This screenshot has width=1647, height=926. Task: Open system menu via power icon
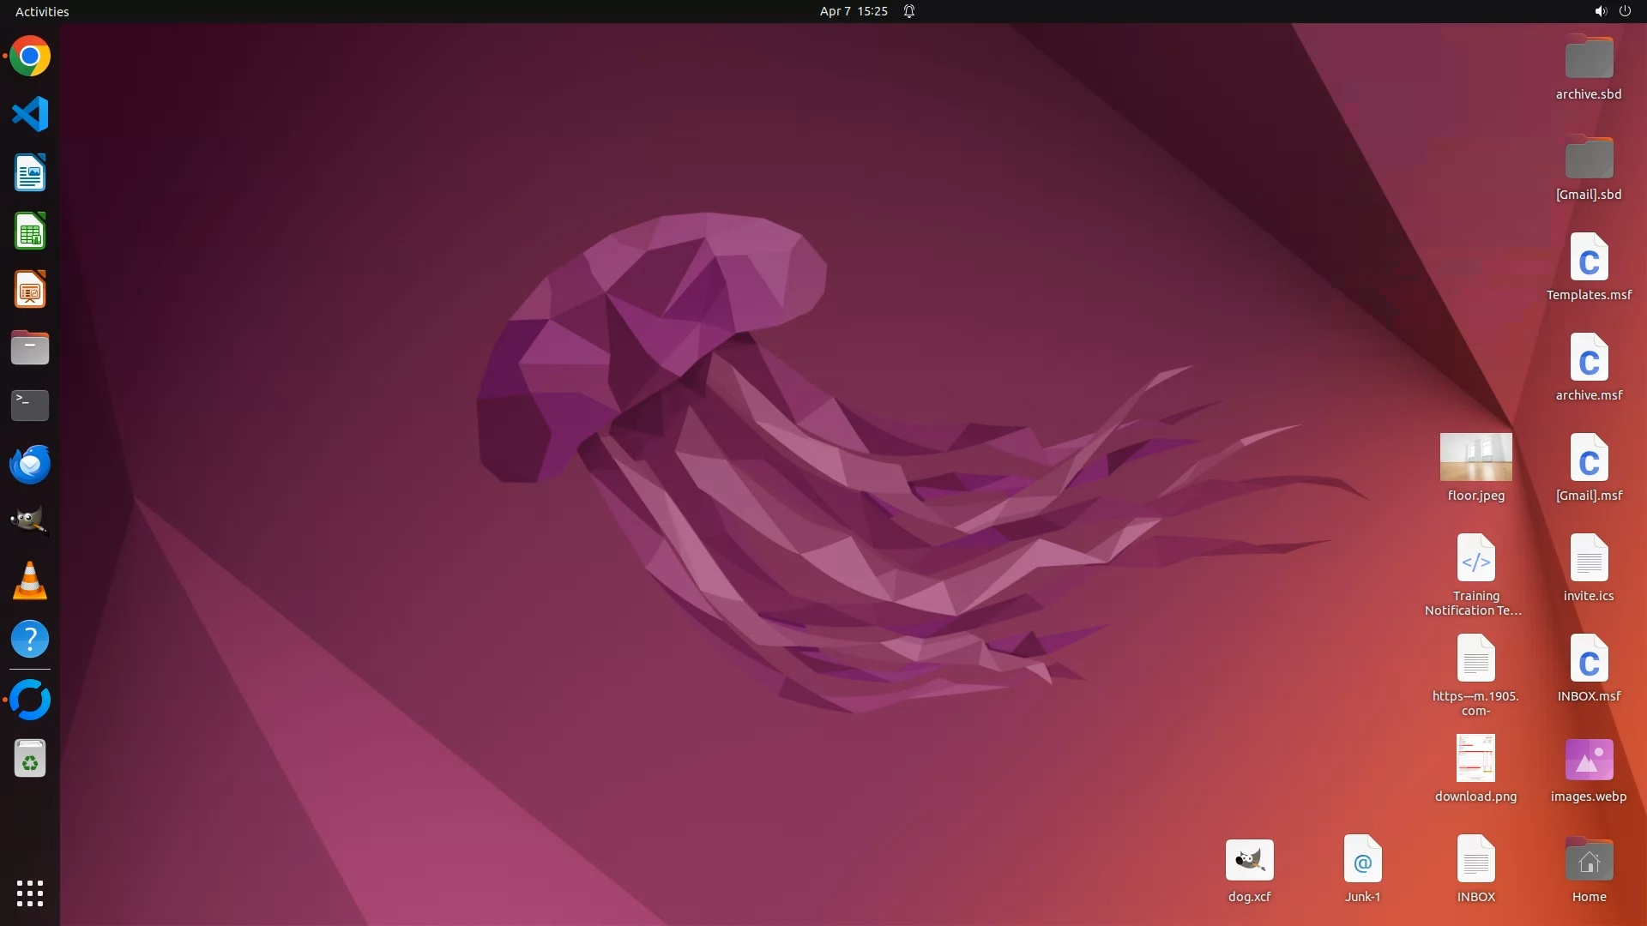pos(1625,11)
